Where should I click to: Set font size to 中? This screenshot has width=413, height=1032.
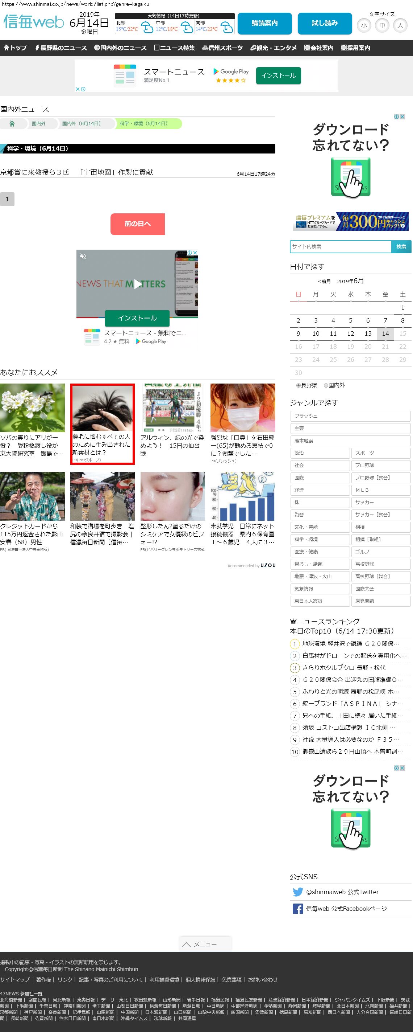click(x=382, y=26)
